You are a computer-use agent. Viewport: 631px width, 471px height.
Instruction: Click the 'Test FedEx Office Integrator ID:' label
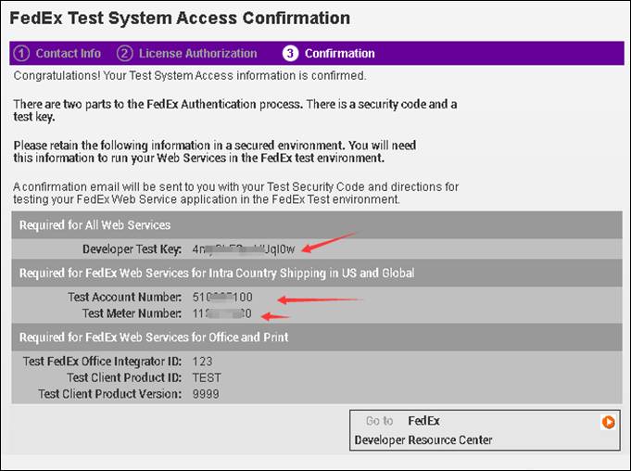[102, 362]
